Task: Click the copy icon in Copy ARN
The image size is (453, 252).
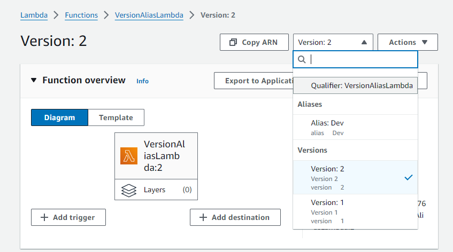Action: [x=233, y=42]
